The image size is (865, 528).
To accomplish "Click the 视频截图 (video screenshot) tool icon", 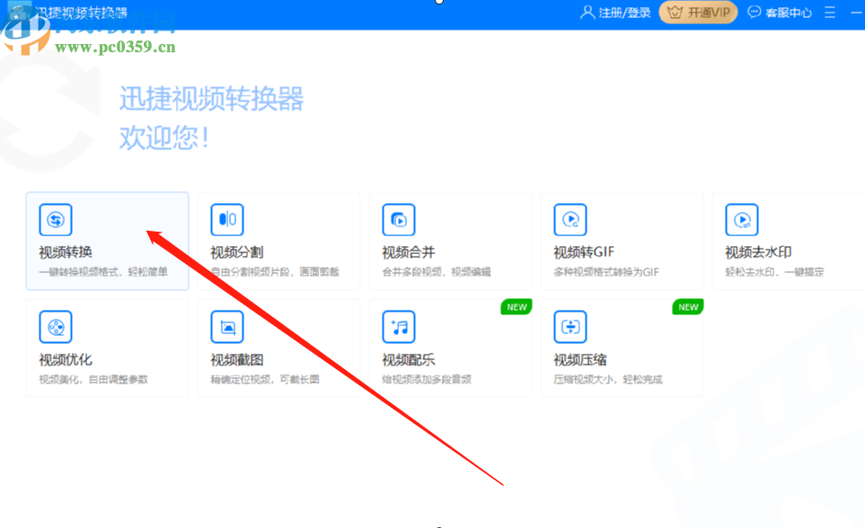I will point(226,326).
